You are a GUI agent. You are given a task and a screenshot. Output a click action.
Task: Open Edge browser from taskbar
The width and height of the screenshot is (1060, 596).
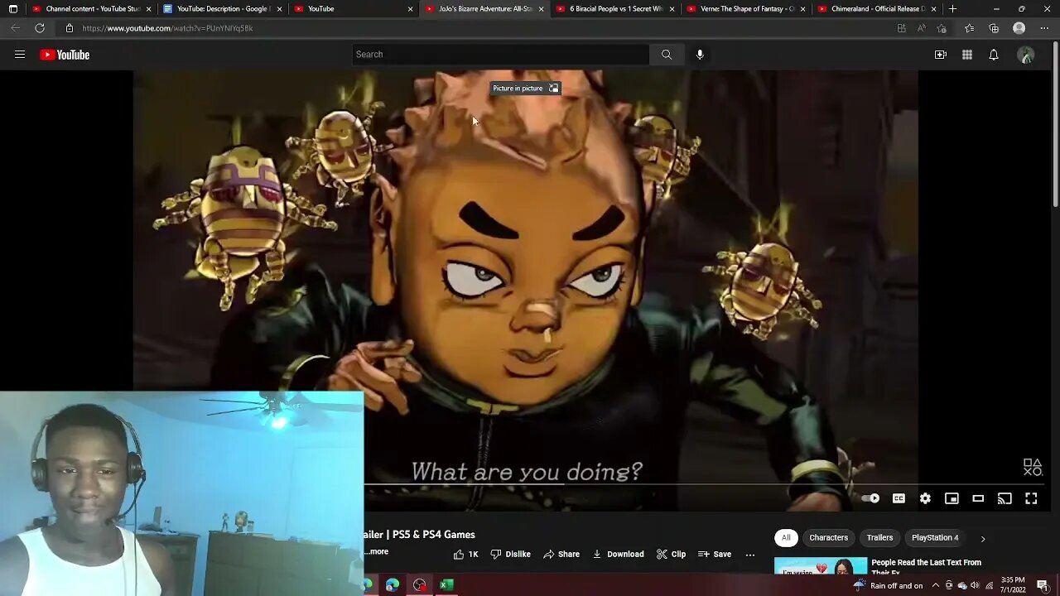point(393,585)
